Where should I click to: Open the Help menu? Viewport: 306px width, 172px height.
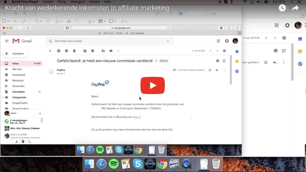pyautogui.click(x=107, y=2)
